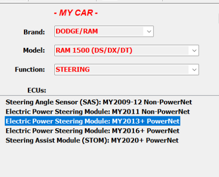Click the RAM 1500 (DS/DX/DT) model text
The height and width of the screenshot is (177, 219).
click(x=94, y=50)
